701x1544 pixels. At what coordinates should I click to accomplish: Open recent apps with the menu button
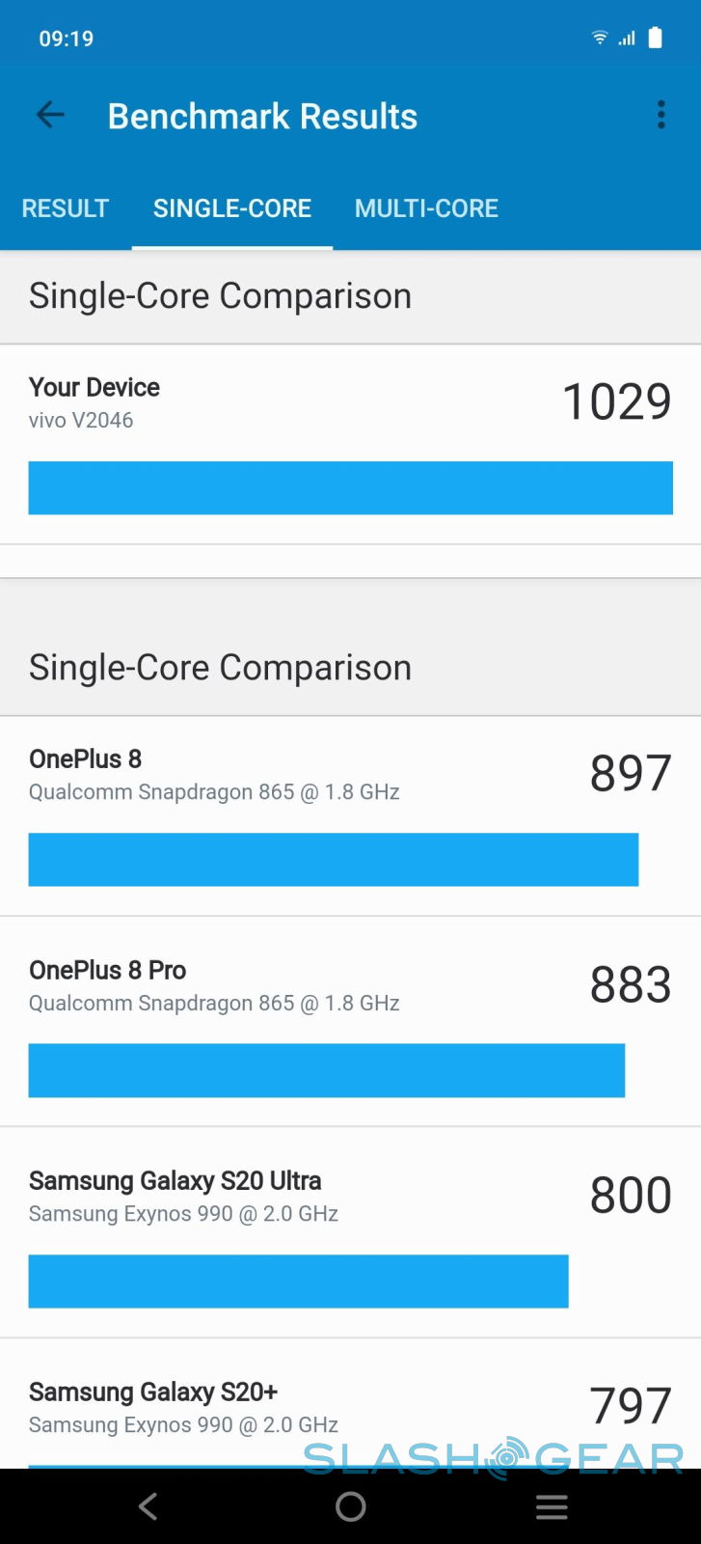[552, 1506]
